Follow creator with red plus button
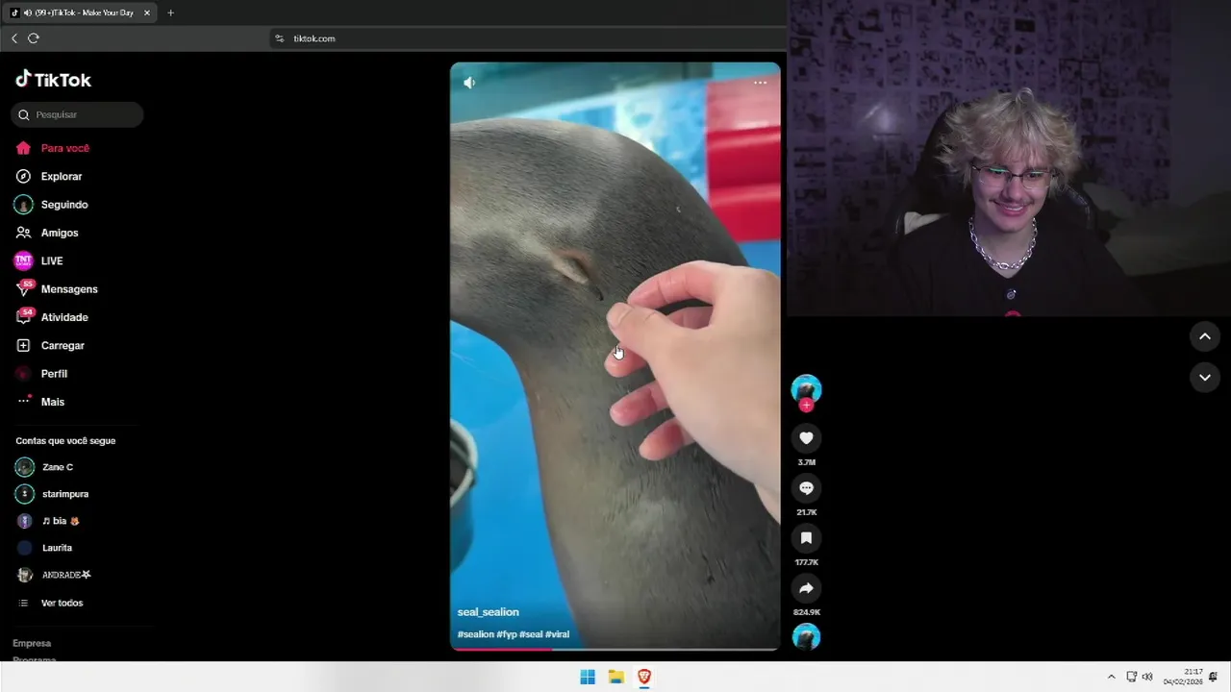 click(x=806, y=406)
